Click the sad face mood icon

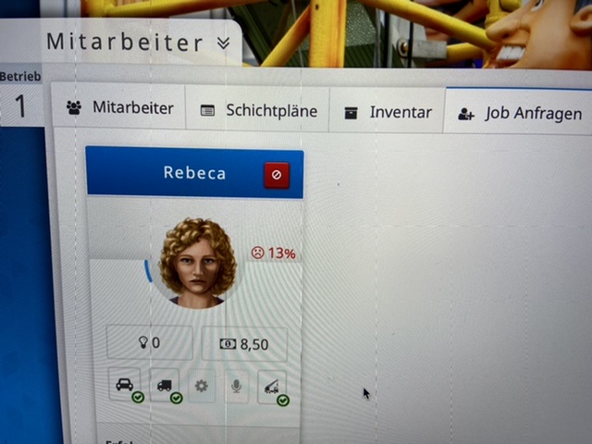coord(258,253)
